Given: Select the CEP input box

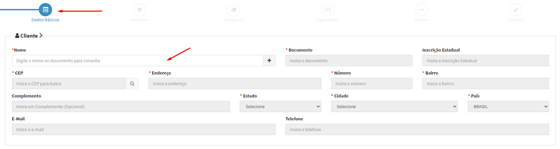Looking at the screenshot, I should click(69, 84).
